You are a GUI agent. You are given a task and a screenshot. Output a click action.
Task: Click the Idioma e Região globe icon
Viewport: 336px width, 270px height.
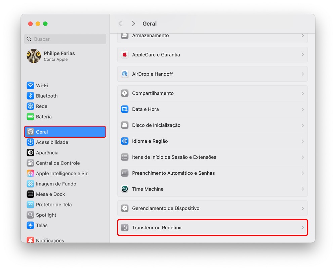coord(125,141)
